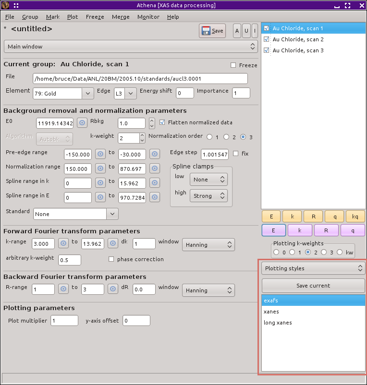Image resolution: width=367 pixels, height=385 pixels.
Task: Pluck spline range in E start
Action: click(x=100, y=197)
